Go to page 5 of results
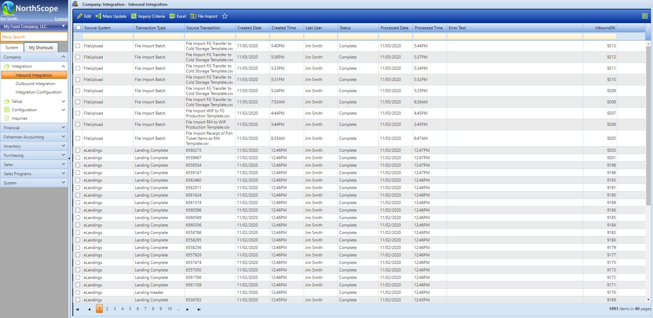Viewport: 653px width, 318px height. [x=130, y=309]
